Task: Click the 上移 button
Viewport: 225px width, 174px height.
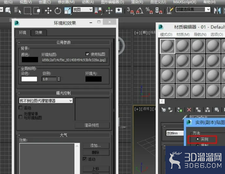Action: (x=96, y=169)
